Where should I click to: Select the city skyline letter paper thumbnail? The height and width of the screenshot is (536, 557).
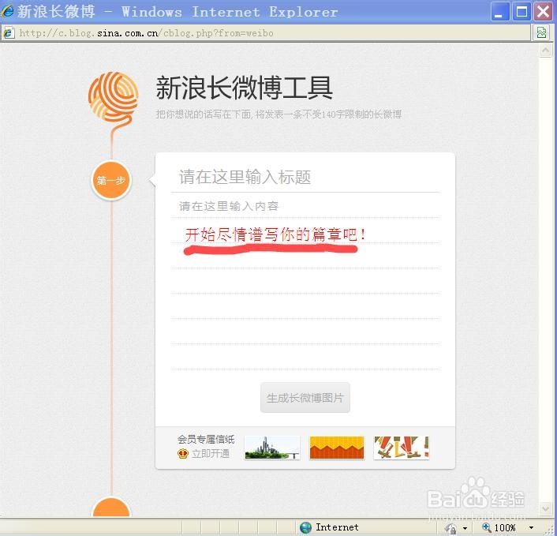pyautogui.click(x=272, y=448)
